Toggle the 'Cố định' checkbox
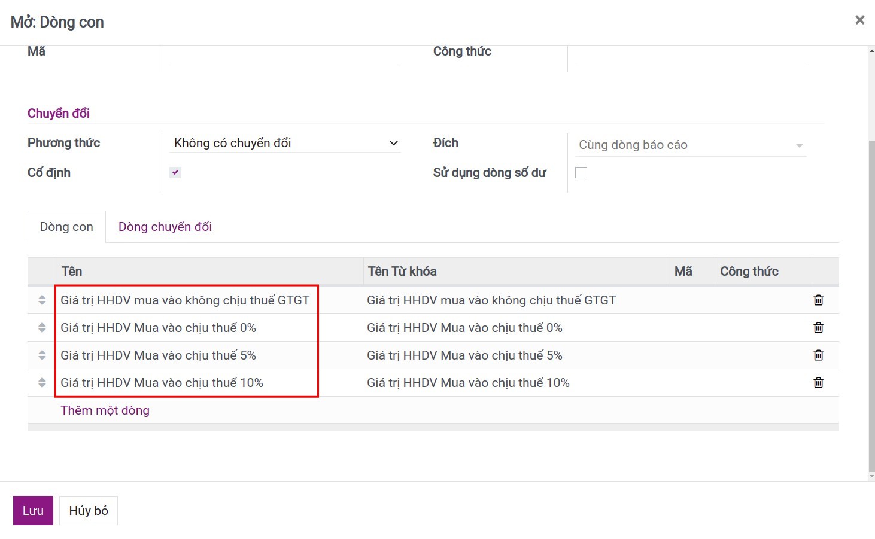This screenshot has width=875, height=539. point(175,173)
